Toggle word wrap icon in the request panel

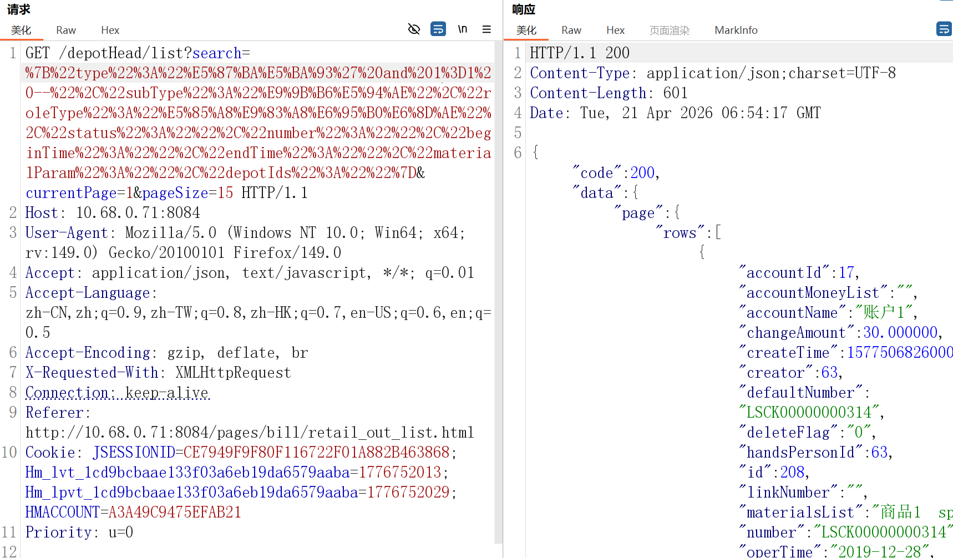pyautogui.click(x=438, y=29)
